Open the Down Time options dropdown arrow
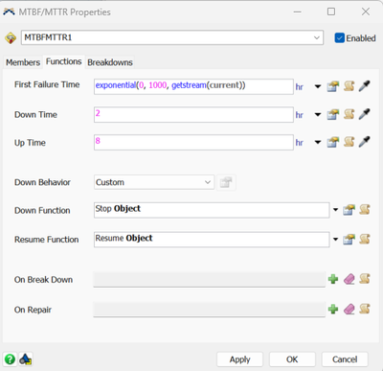The image size is (383, 371). tap(318, 115)
